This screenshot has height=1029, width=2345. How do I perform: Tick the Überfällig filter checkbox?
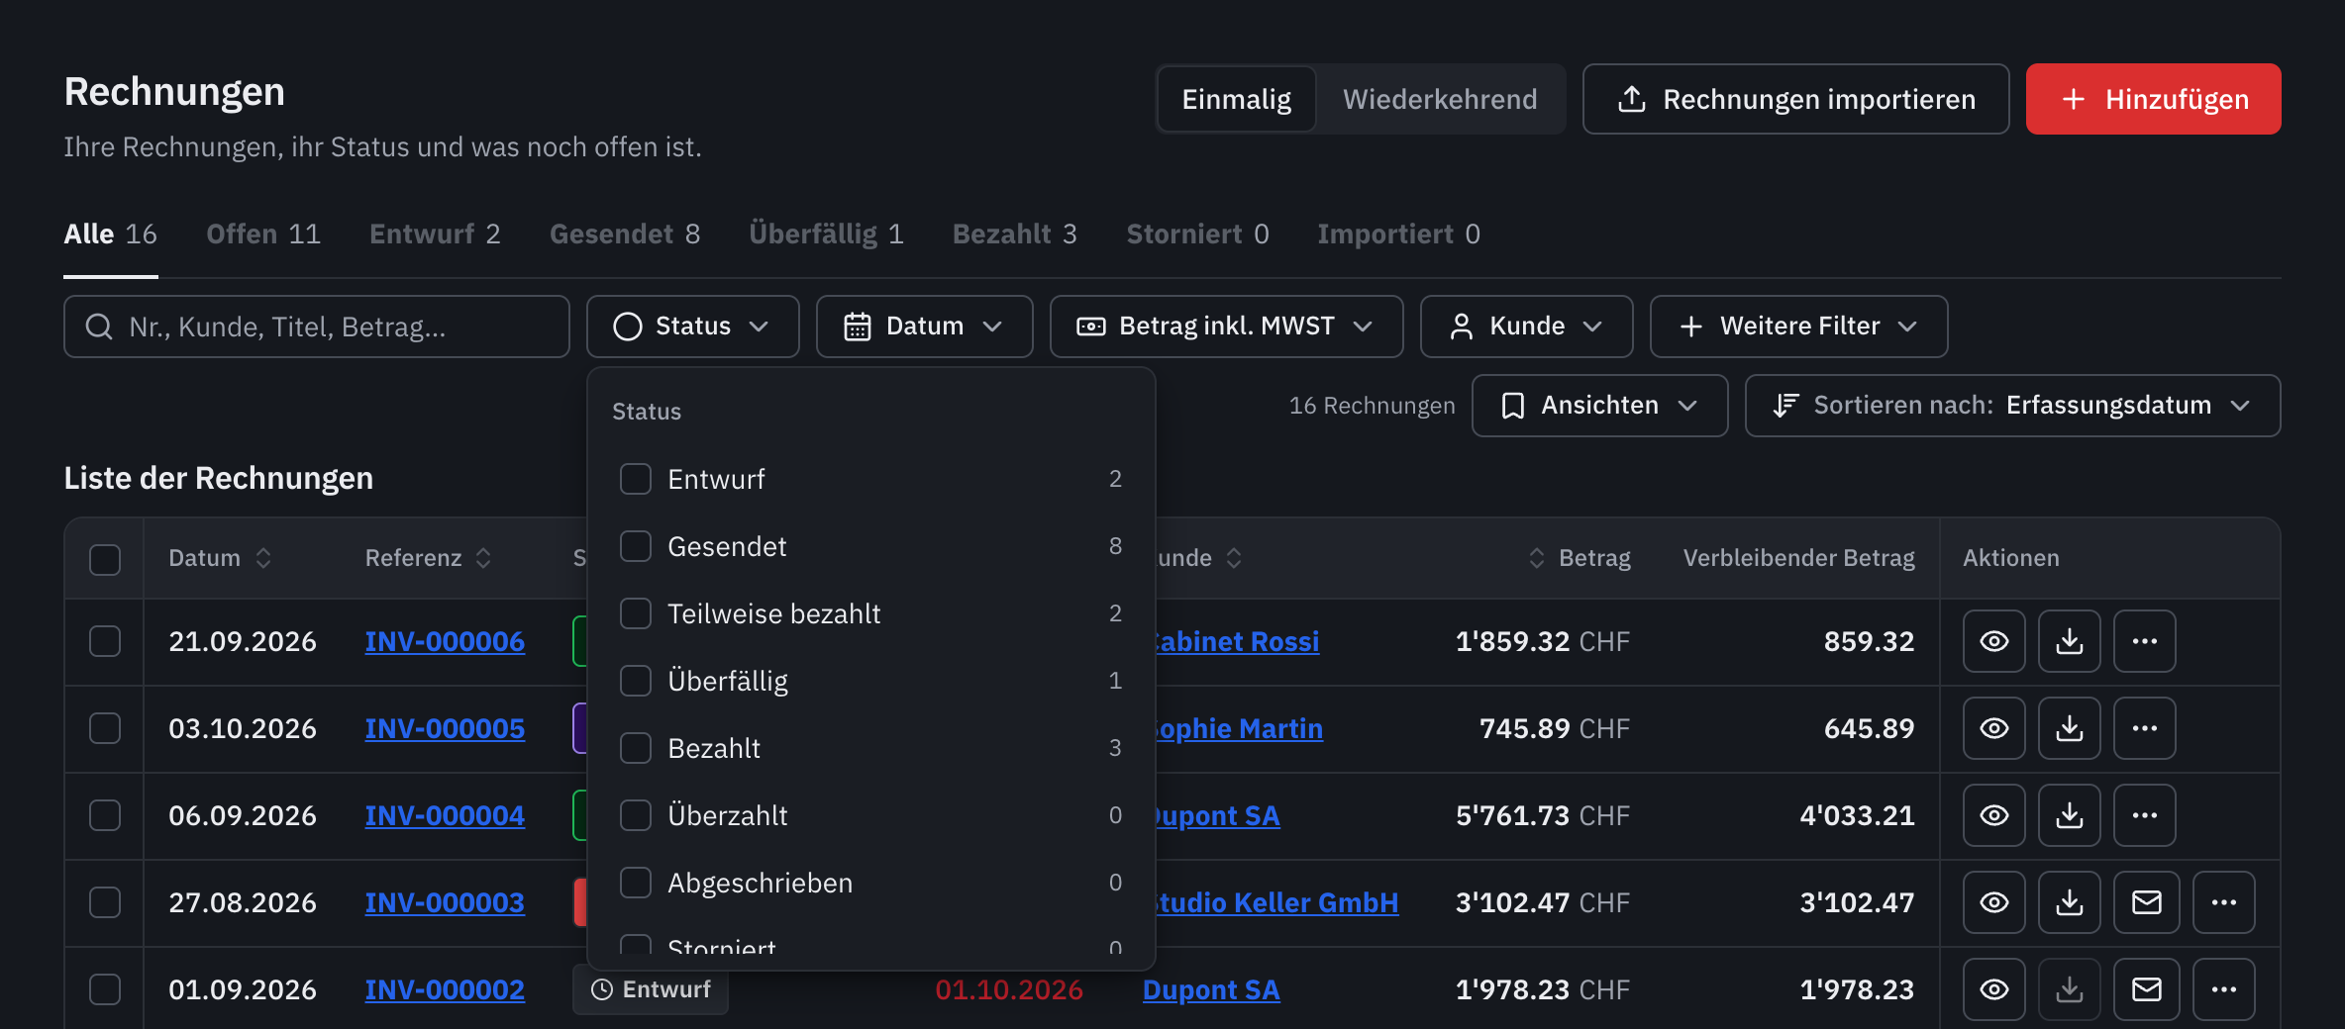click(x=636, y=681)
